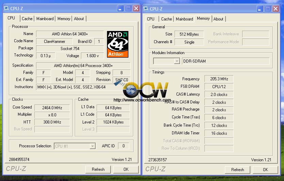
Task: Click the L1 Code value 64 KBytes
Action: coord(113,115)
